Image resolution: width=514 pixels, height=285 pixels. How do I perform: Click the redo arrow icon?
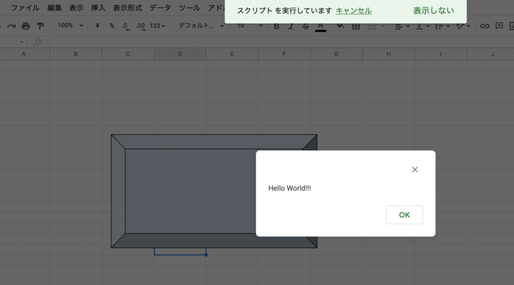tap(12, 26)
